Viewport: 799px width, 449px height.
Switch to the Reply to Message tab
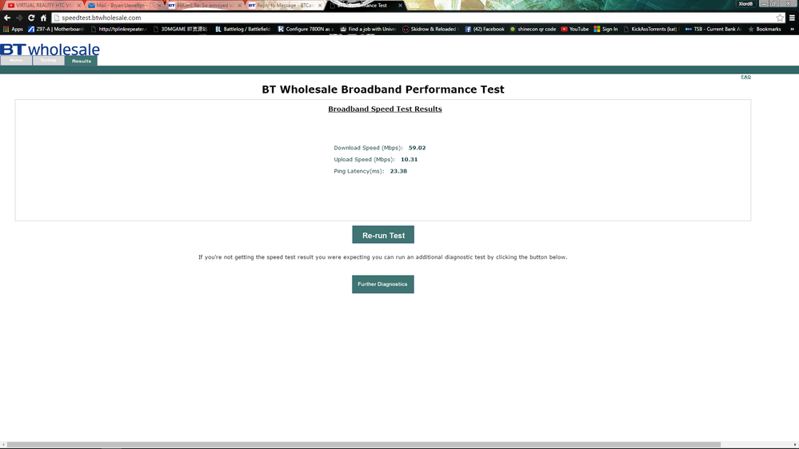(283, 5)
